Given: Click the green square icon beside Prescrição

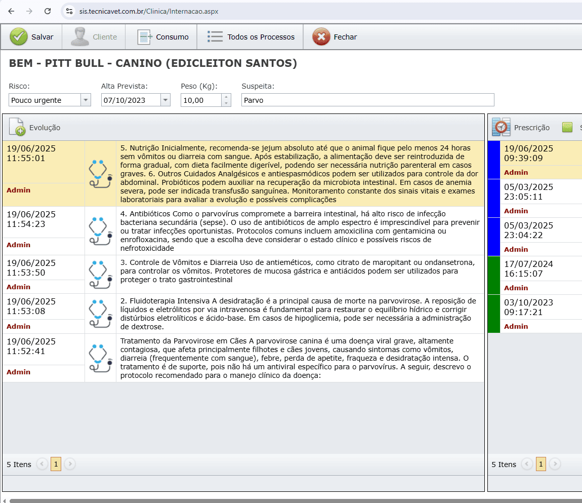Looking at the screenshot, I should [567, 127].
